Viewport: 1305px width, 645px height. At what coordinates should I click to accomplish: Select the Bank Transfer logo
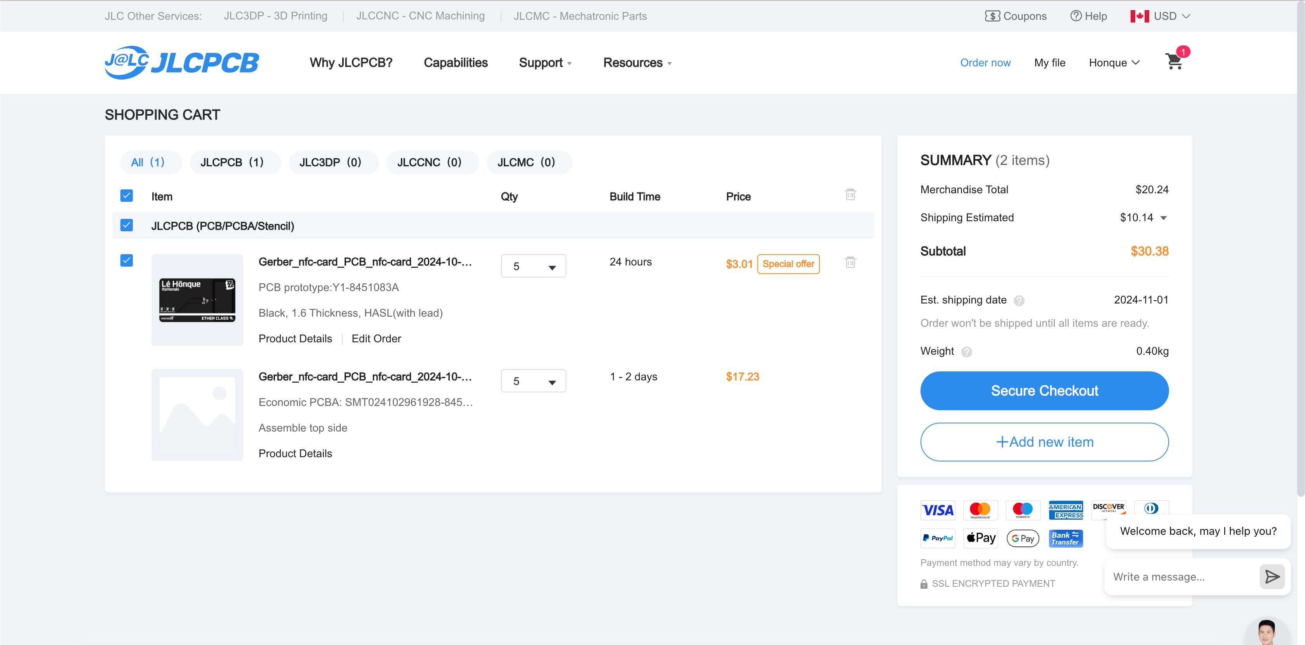pos(1066,538)
